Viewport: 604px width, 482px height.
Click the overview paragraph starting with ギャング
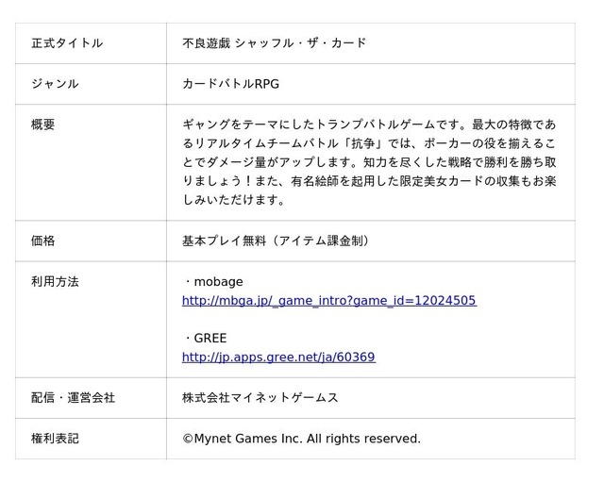369,162
